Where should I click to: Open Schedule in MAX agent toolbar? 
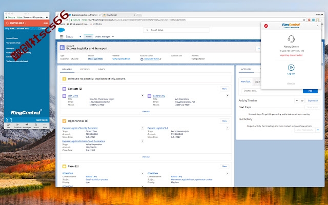pos(17,126)
